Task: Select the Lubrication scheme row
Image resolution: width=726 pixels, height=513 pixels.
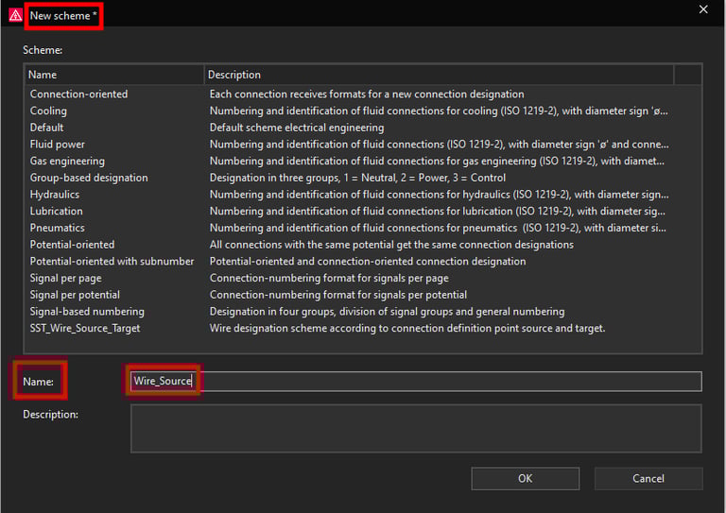Action: [57, 211]
